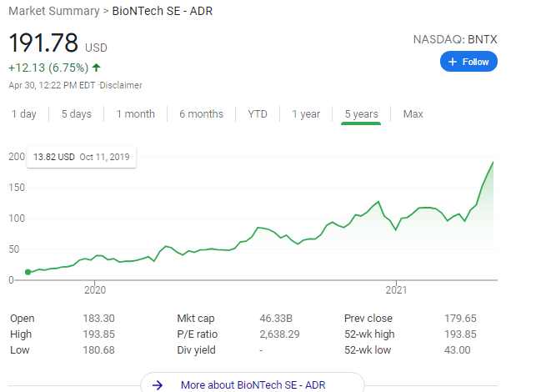Viewport: 541px width, 392px height.
Task: Select the 5 years tab
Action: (361, 114)
